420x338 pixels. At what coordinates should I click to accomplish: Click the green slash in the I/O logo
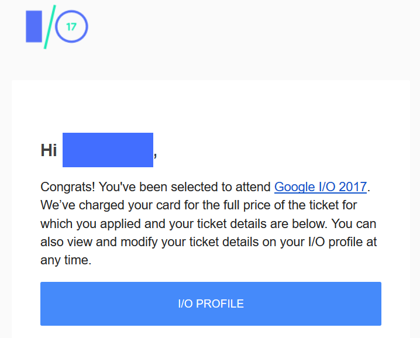pos(50,27)
